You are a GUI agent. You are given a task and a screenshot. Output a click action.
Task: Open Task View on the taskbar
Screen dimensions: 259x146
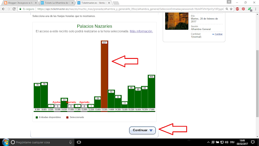point(79,142)
